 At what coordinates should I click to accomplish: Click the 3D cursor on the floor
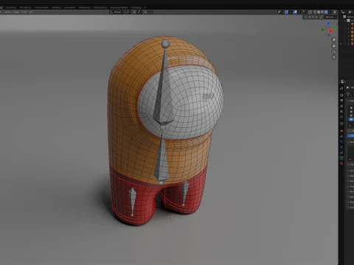[170, 219]
